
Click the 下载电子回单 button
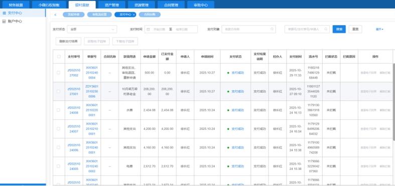point(125,41)
